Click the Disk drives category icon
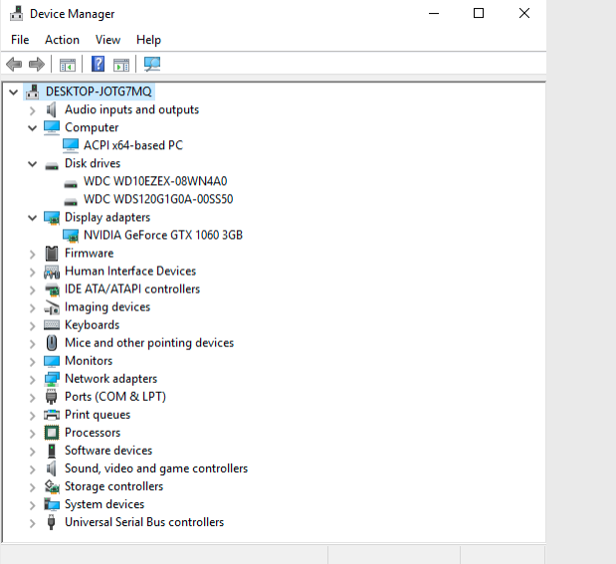 point(52,166)
